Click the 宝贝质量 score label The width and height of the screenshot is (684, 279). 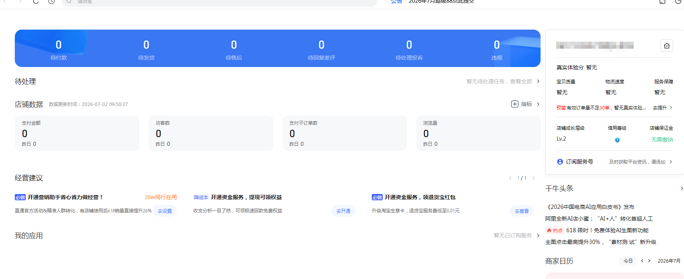pyautogui.click(x=566, y=81)
